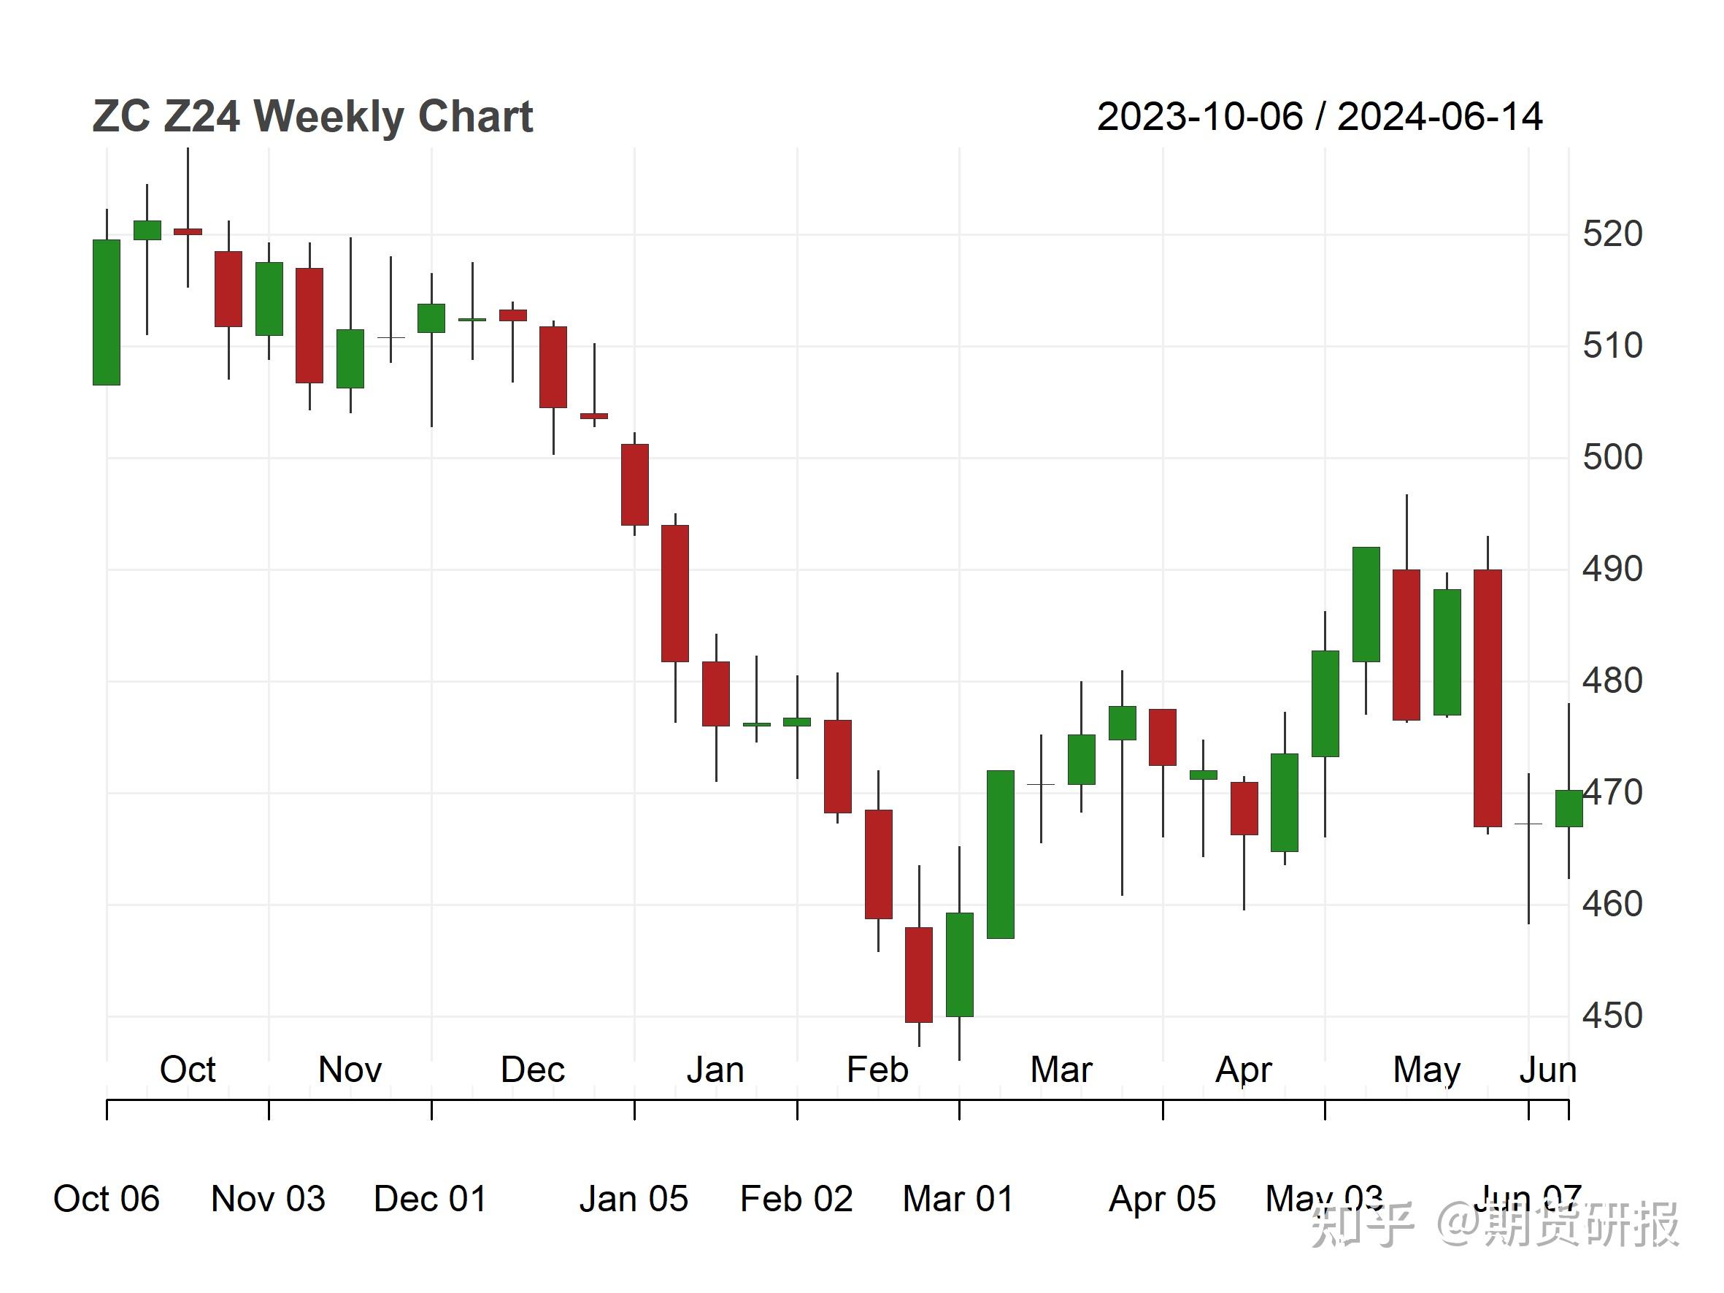Select the 490 price axis label
This screenshot has width=1724, height=1293.
[x=1612, y=569]
